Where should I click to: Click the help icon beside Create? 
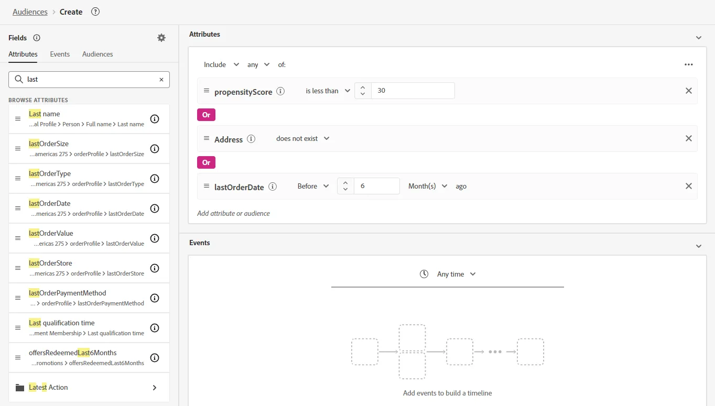point(95,12)
